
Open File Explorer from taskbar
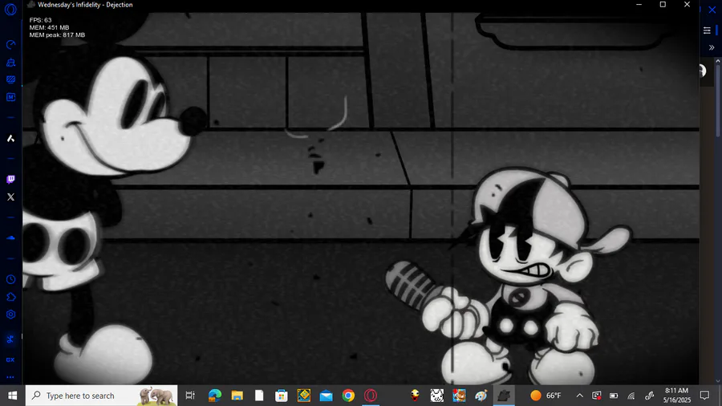(237, 396)
